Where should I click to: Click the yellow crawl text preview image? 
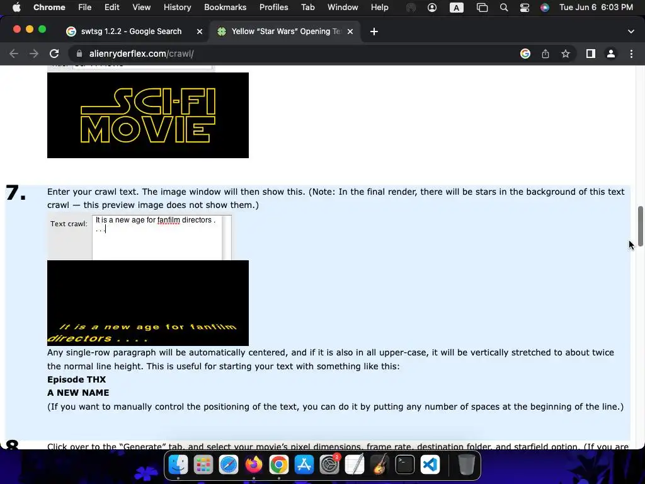point(148,303)
